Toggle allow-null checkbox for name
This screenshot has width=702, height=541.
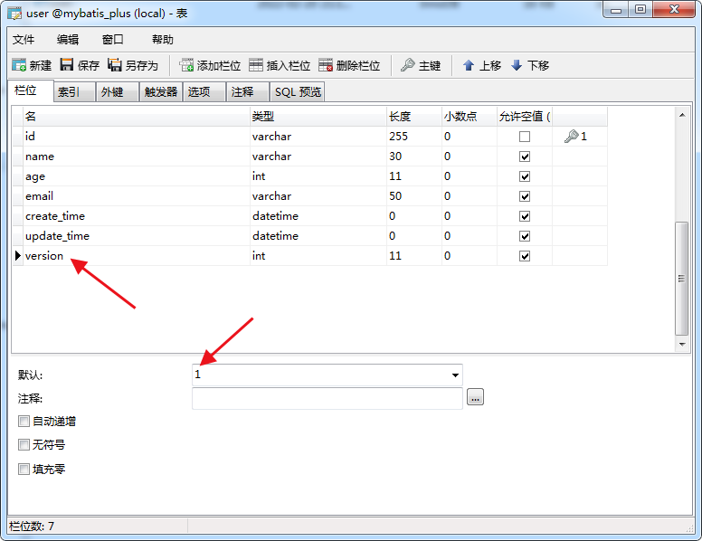click(525, 157)
